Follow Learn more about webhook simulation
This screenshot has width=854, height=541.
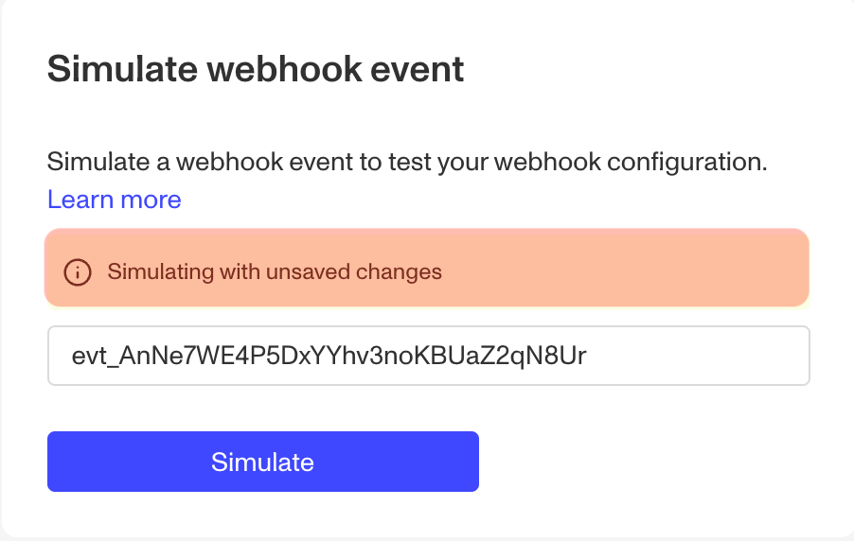click(x=114, y=200)
